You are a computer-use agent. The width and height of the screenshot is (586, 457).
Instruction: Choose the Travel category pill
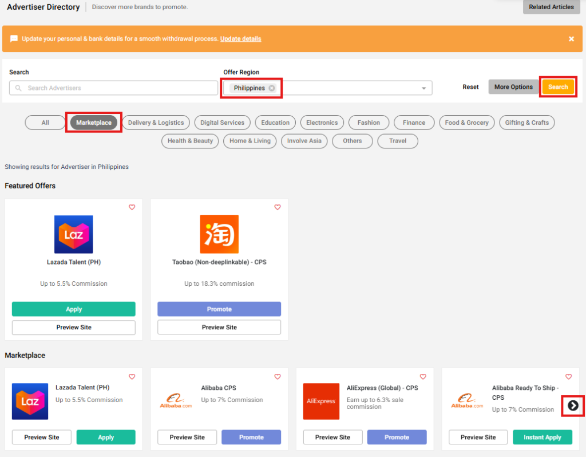tap(398, 141)
